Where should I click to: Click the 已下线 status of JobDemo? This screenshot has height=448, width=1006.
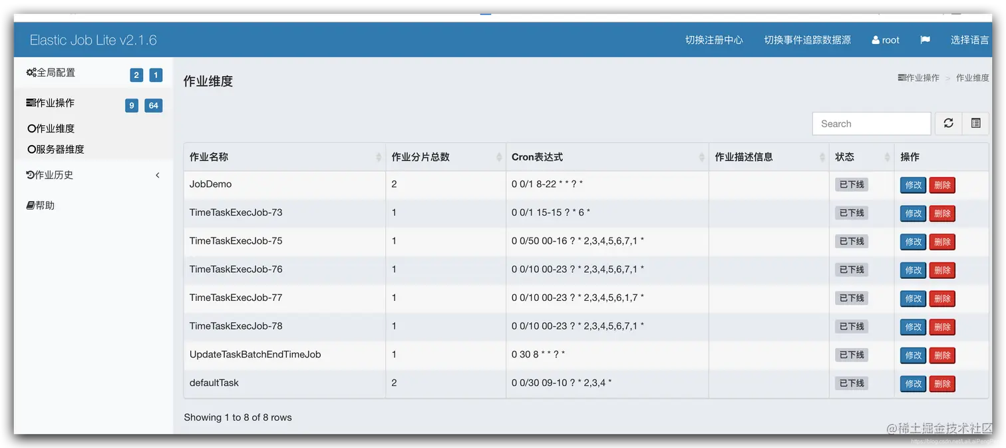click(852, 184)
